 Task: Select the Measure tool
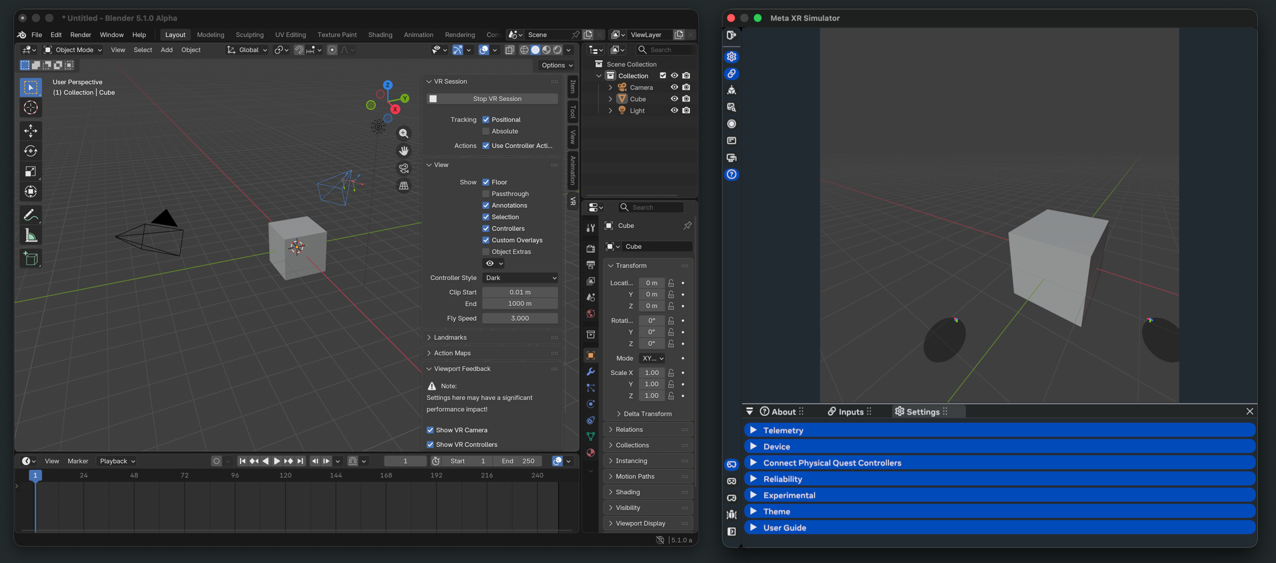(31, 236)
